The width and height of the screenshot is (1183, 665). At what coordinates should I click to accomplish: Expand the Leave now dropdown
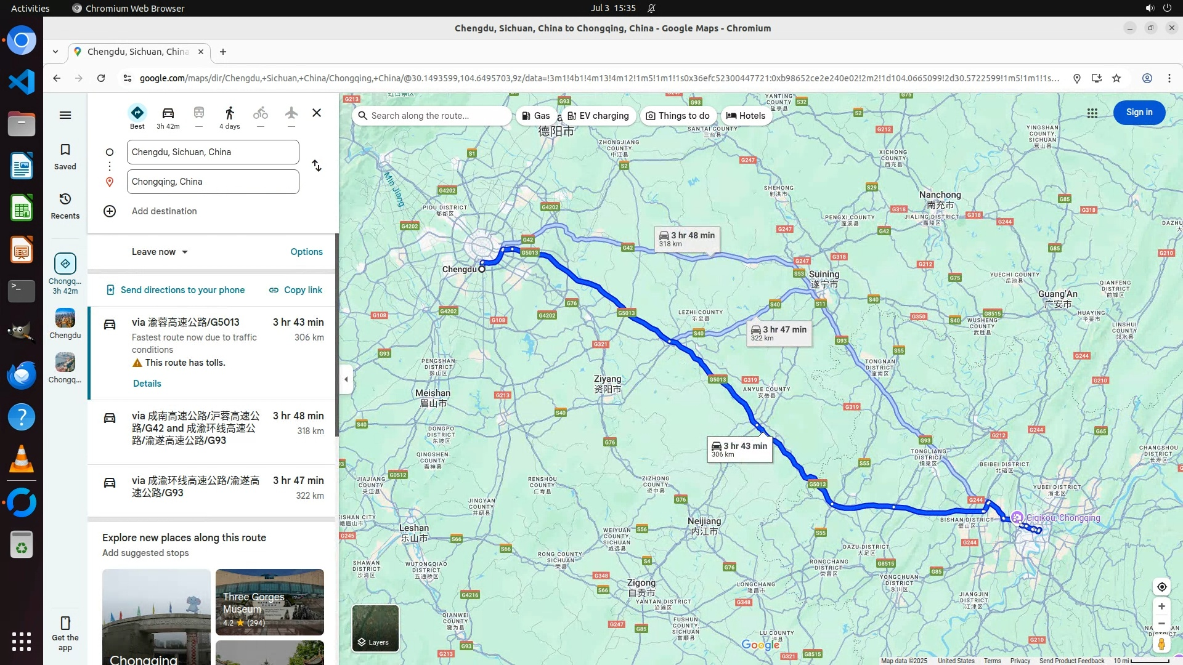click(160, 252)
